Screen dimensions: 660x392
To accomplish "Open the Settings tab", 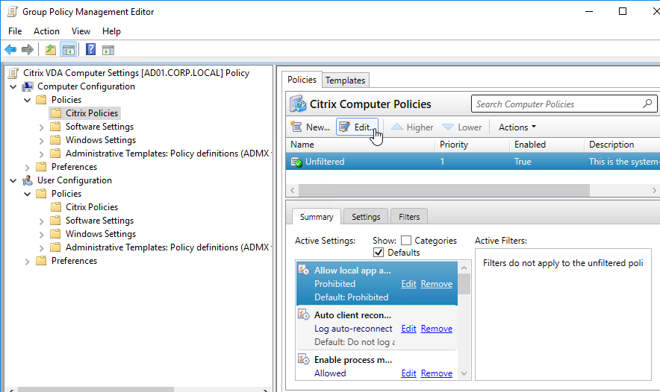I will tap(366, 217).
